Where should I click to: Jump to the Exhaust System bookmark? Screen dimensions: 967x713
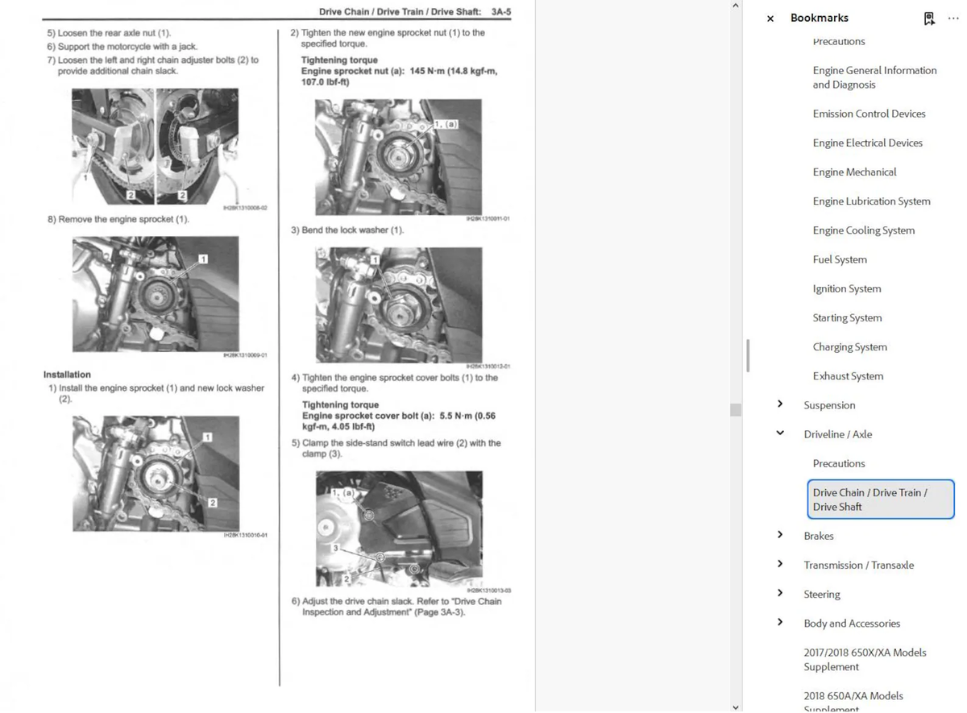click(x=848, y=376)
